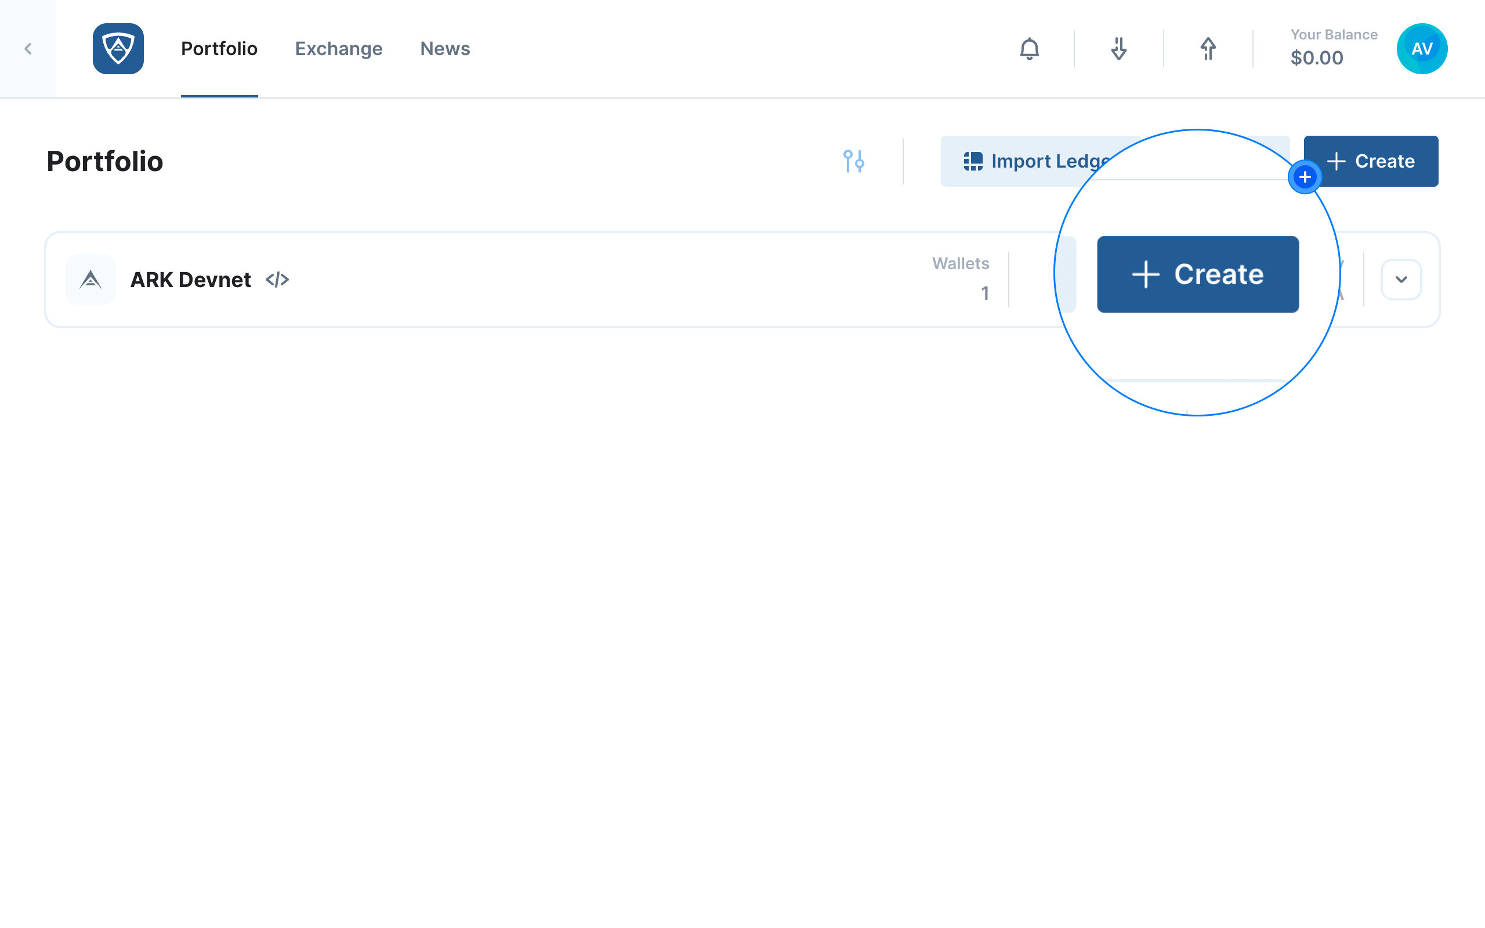Screen dimensions: 1485x928
Task: Click the receive down-arrow icon
Action: tap(1118, 49)
